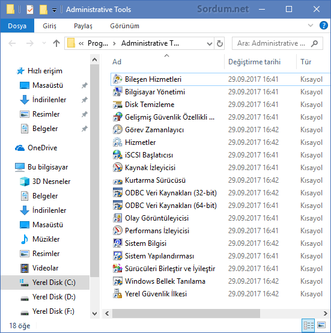The height and width of the screenshot is (333, 331).
Task: Select Sistem Bilgisi icon
Action: (117, 243)
